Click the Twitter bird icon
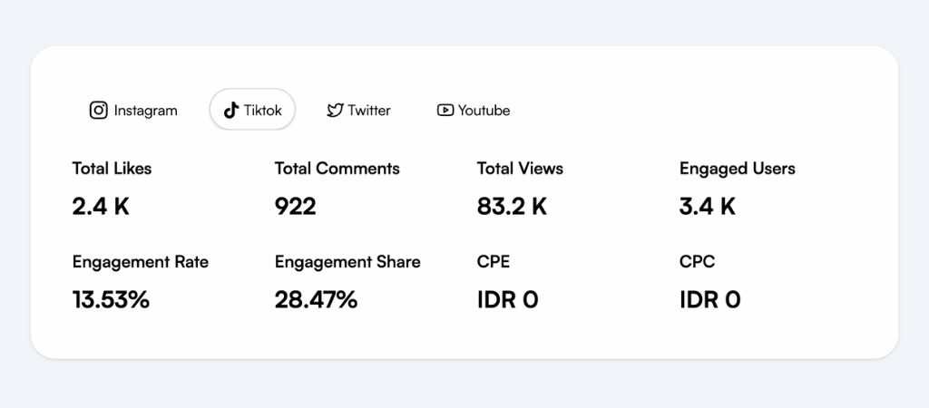929x408 pixels. 336,110
